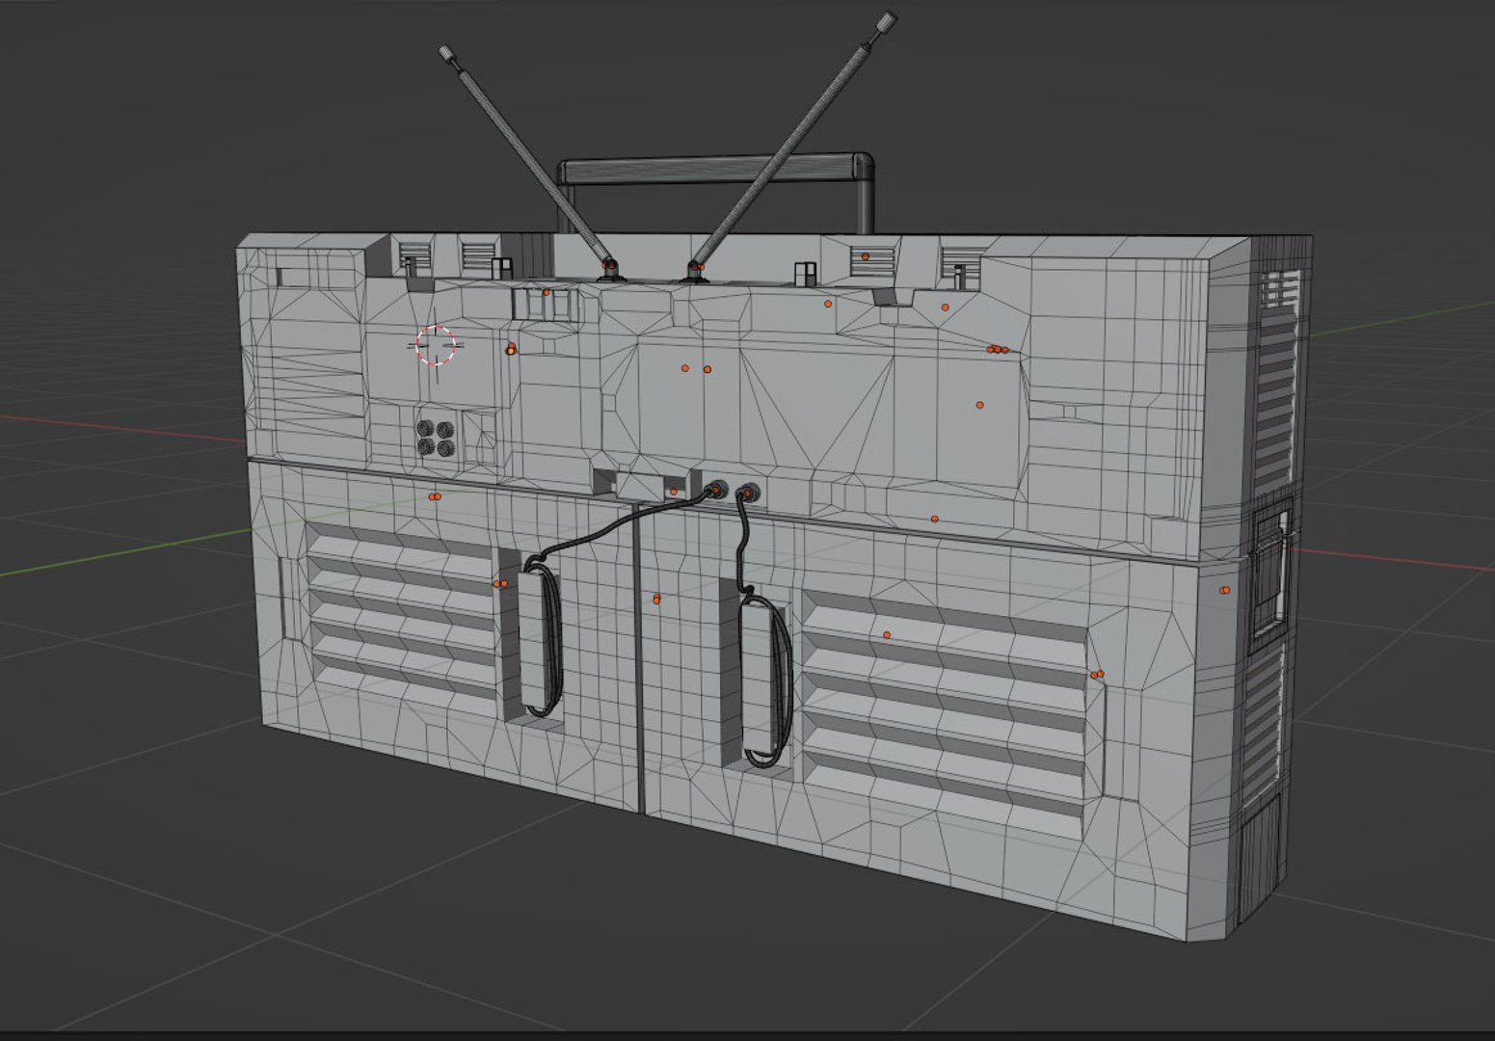Select the left cable jack connector
Viewport: 1495px width, 1041px height.
[x=717, y=490]
